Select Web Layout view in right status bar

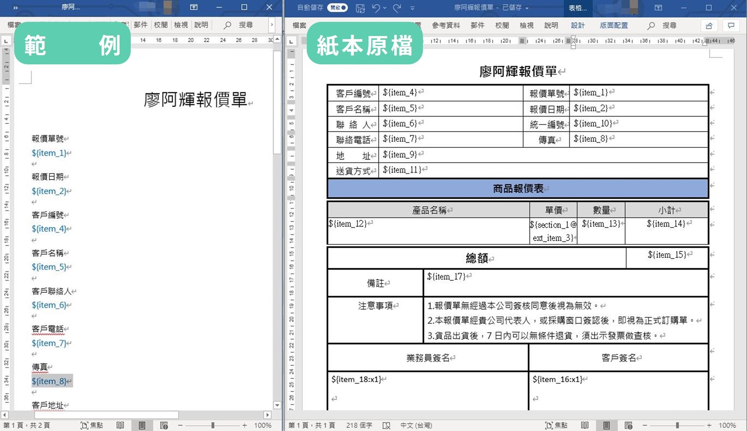[x=628, y=425]
